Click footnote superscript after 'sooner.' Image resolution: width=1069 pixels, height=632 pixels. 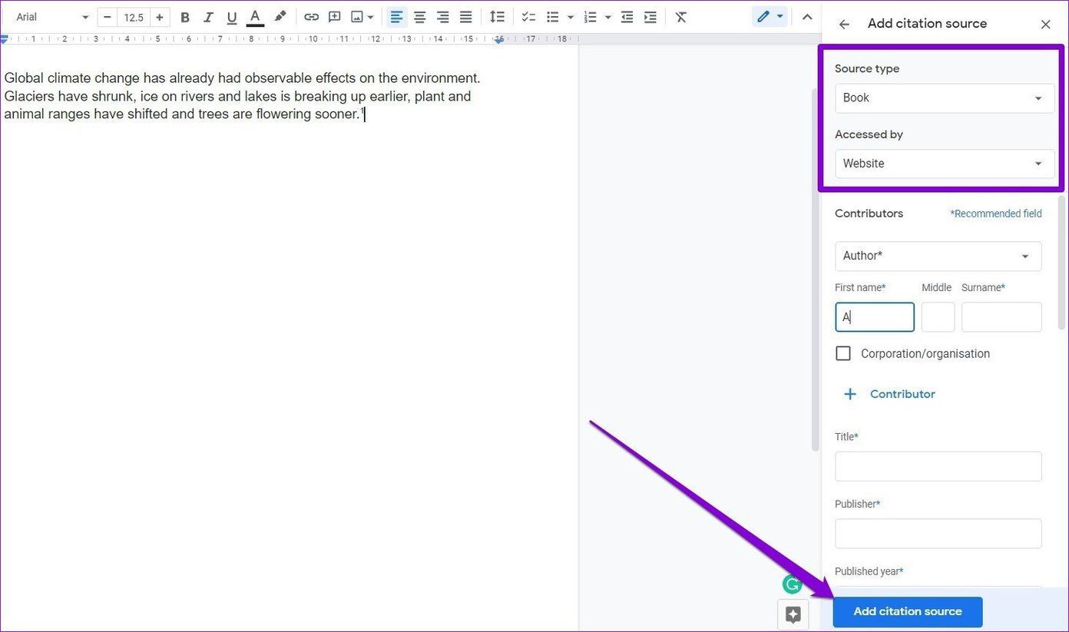pos(362,111)
